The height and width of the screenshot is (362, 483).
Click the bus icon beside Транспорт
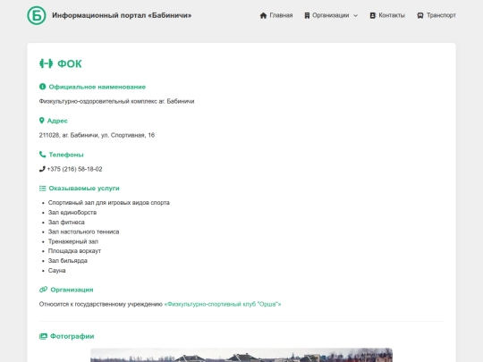pyautogui.click(x=420, y=15)
